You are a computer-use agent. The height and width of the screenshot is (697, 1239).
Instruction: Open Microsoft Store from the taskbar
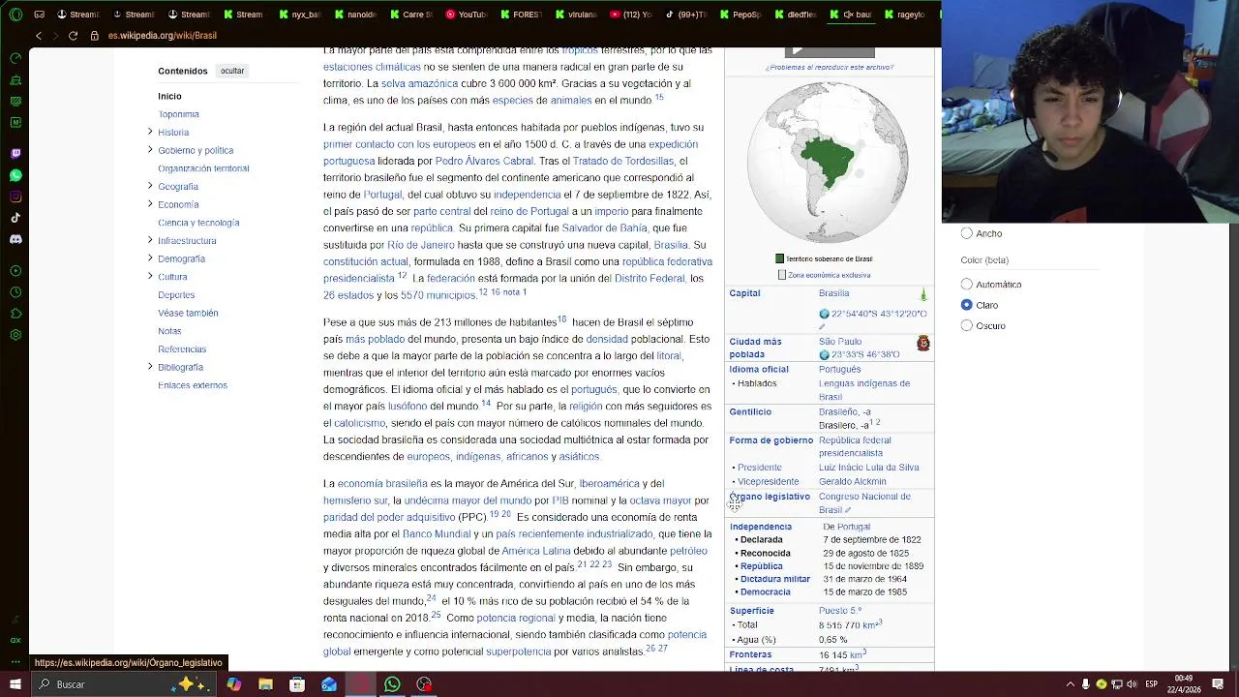point(297,684)
